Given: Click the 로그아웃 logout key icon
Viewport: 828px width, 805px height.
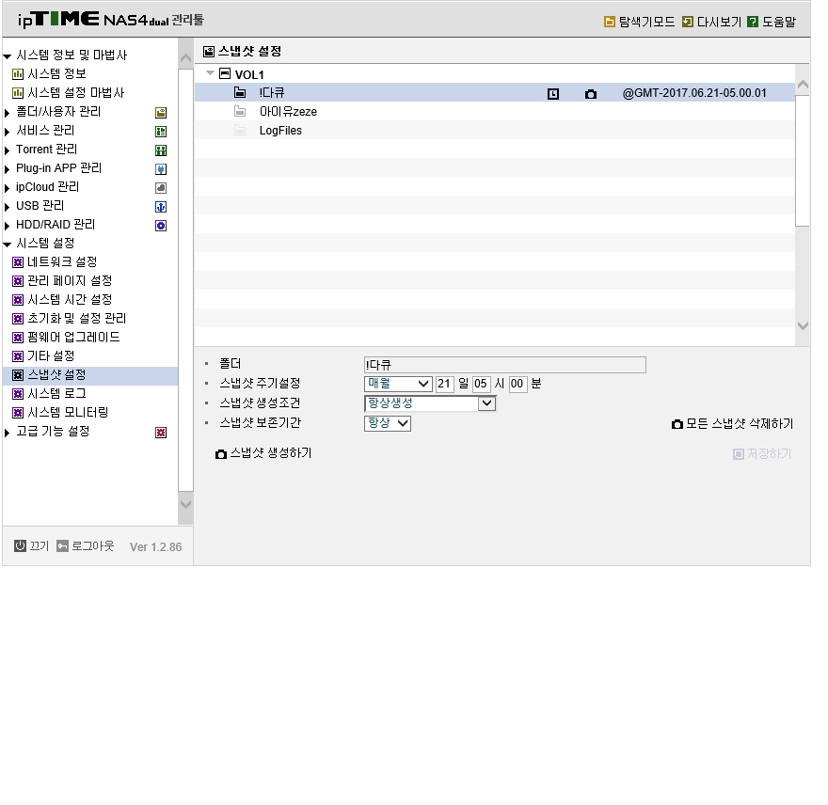Looking at the screenshot, I should [62, 545].
